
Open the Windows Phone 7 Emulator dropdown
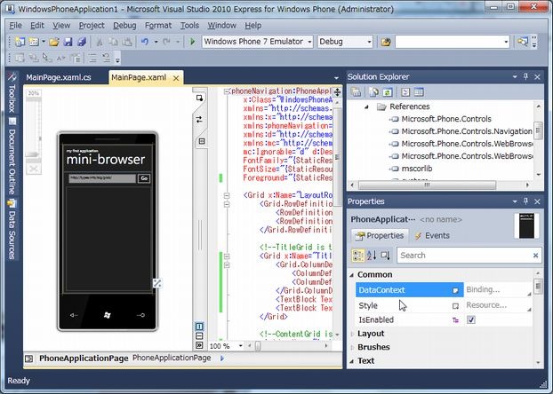[x=309, y=42]
